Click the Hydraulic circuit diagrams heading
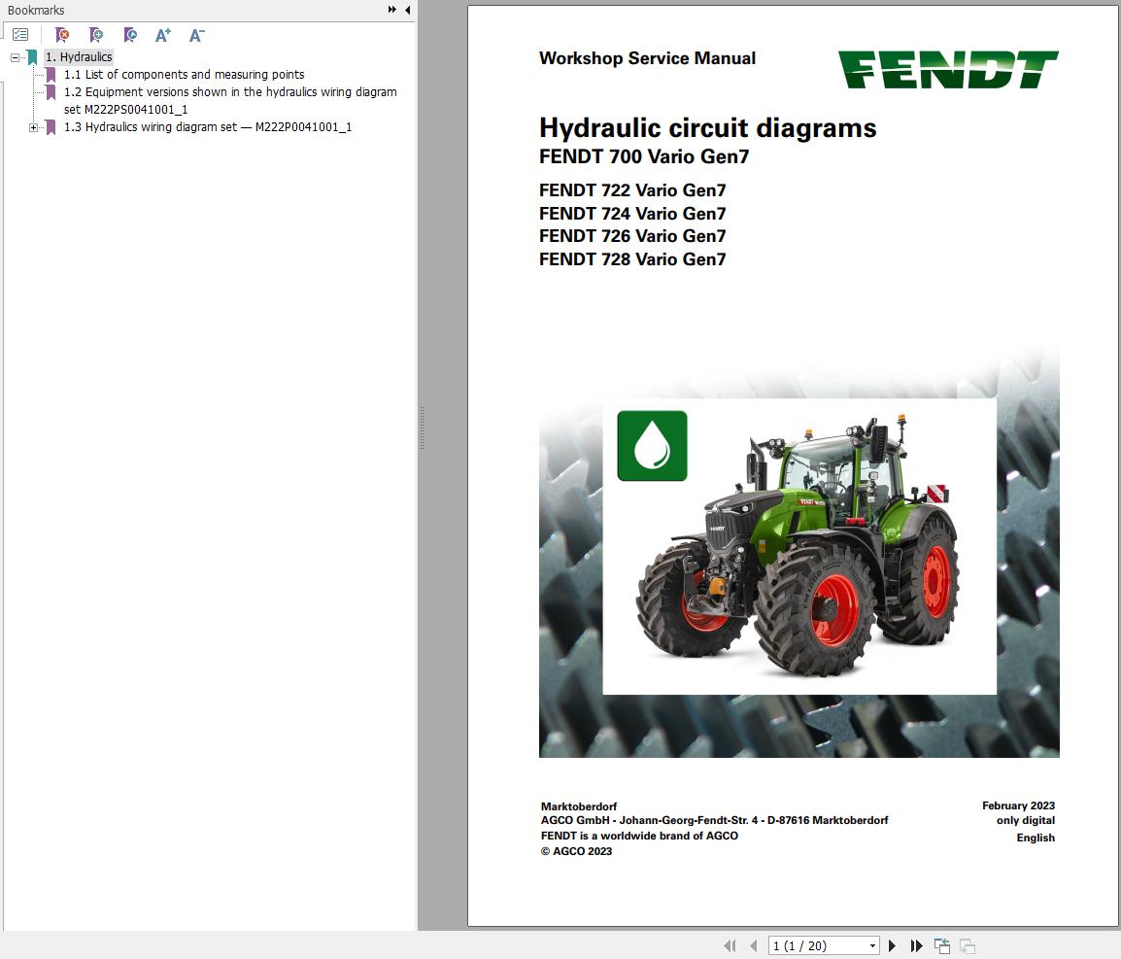Viewport: 1121px width, 959px height. point(707,128)
